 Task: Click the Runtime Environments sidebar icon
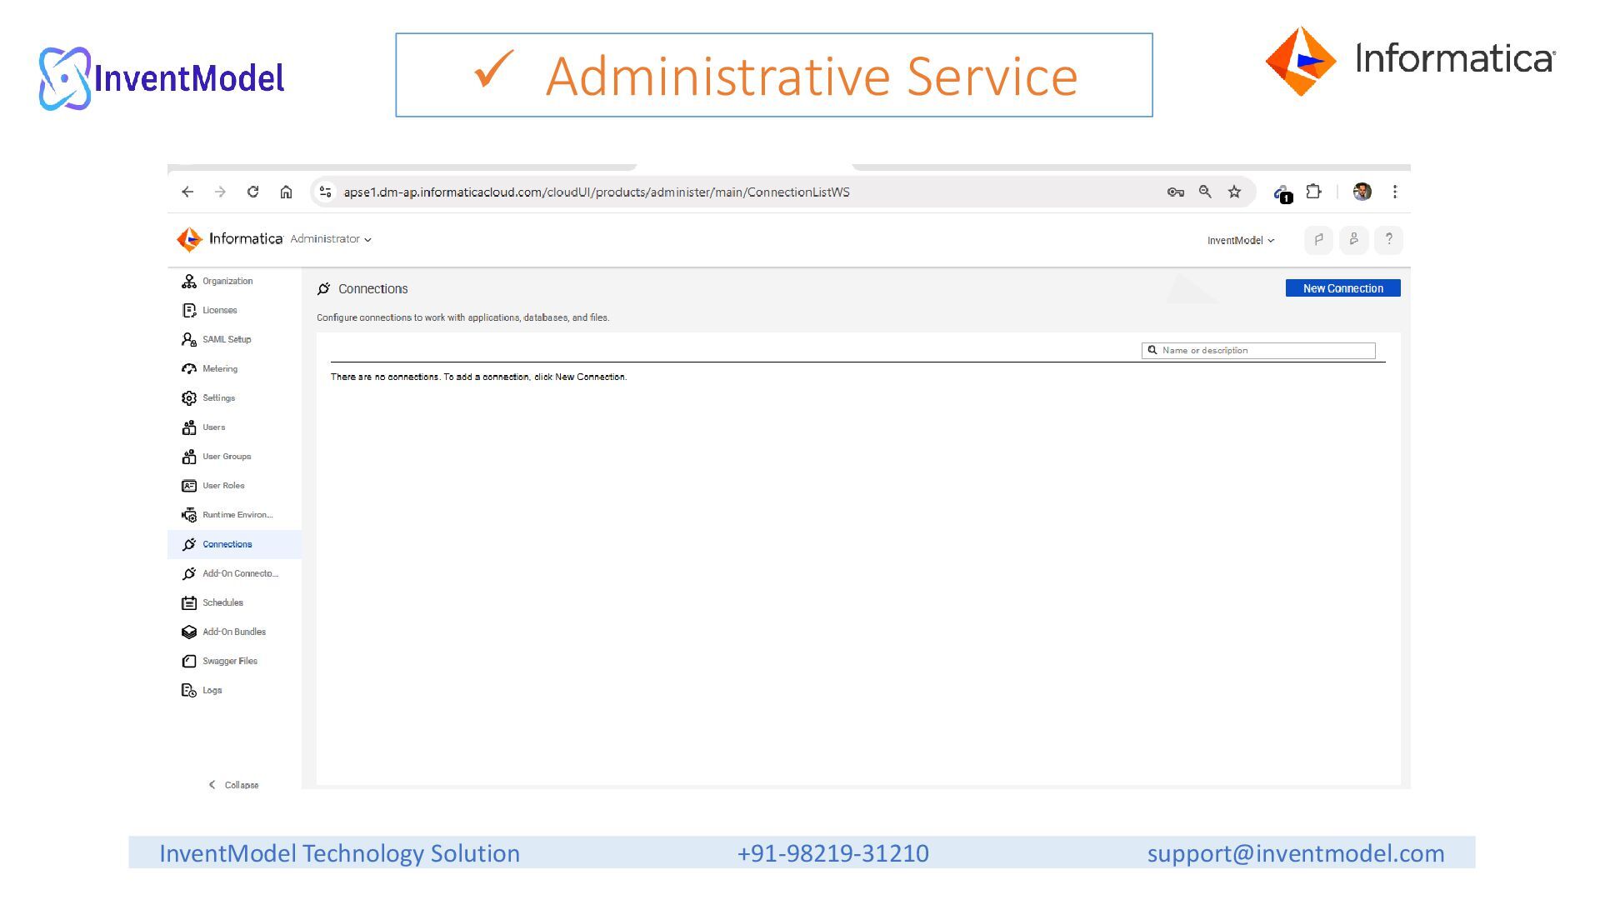tap(189, 515)
